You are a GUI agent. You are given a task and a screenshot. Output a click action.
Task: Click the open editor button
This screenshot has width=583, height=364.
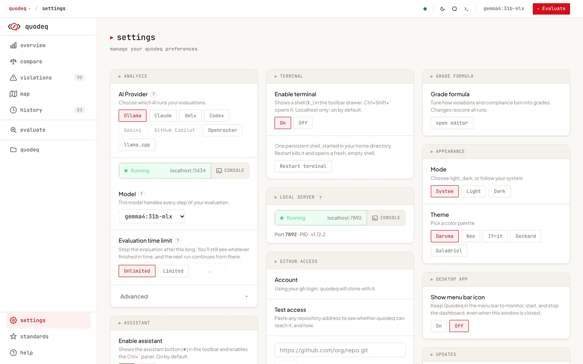[x=452, y=123]
